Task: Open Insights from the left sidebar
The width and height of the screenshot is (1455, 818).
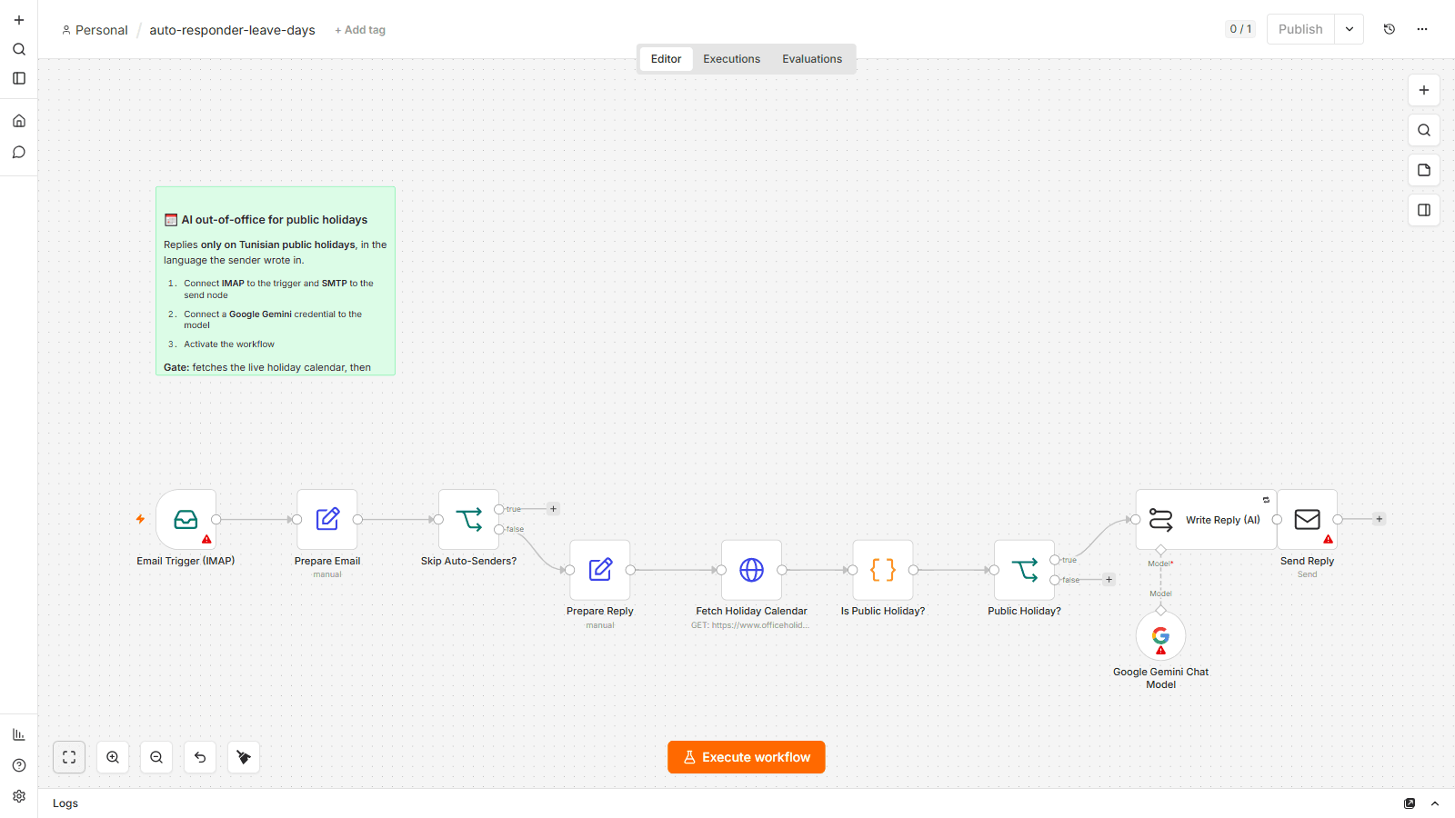Action: click(x=19, y=734)
